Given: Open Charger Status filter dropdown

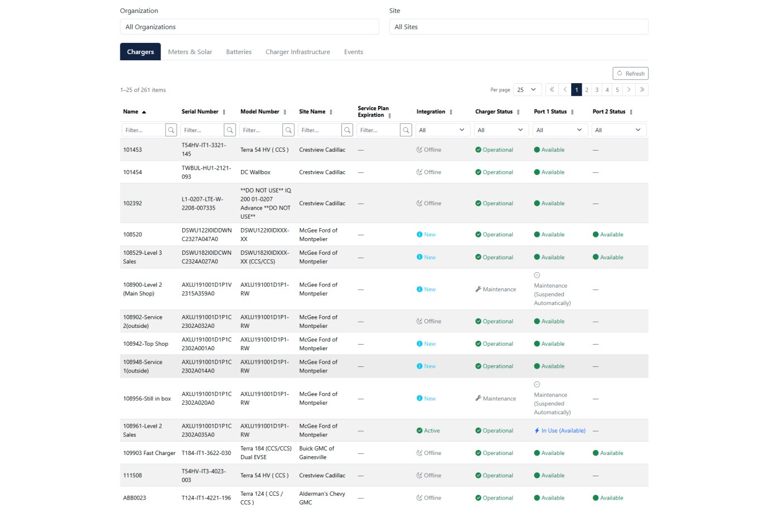Looking at the screenshot, I should (500, 130).
